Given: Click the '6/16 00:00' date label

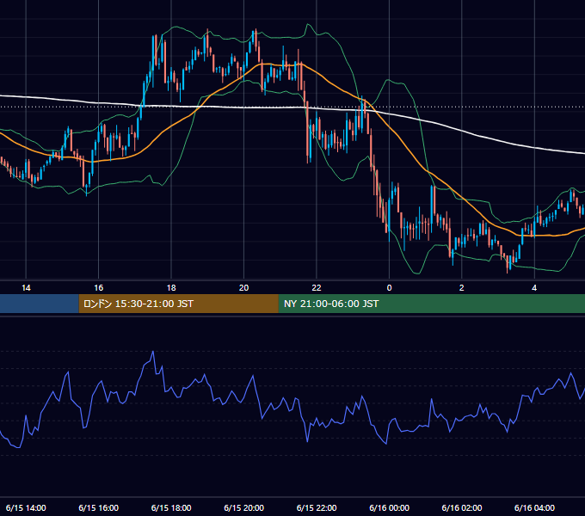Looking at the screenshot, I should pos(389,507).
